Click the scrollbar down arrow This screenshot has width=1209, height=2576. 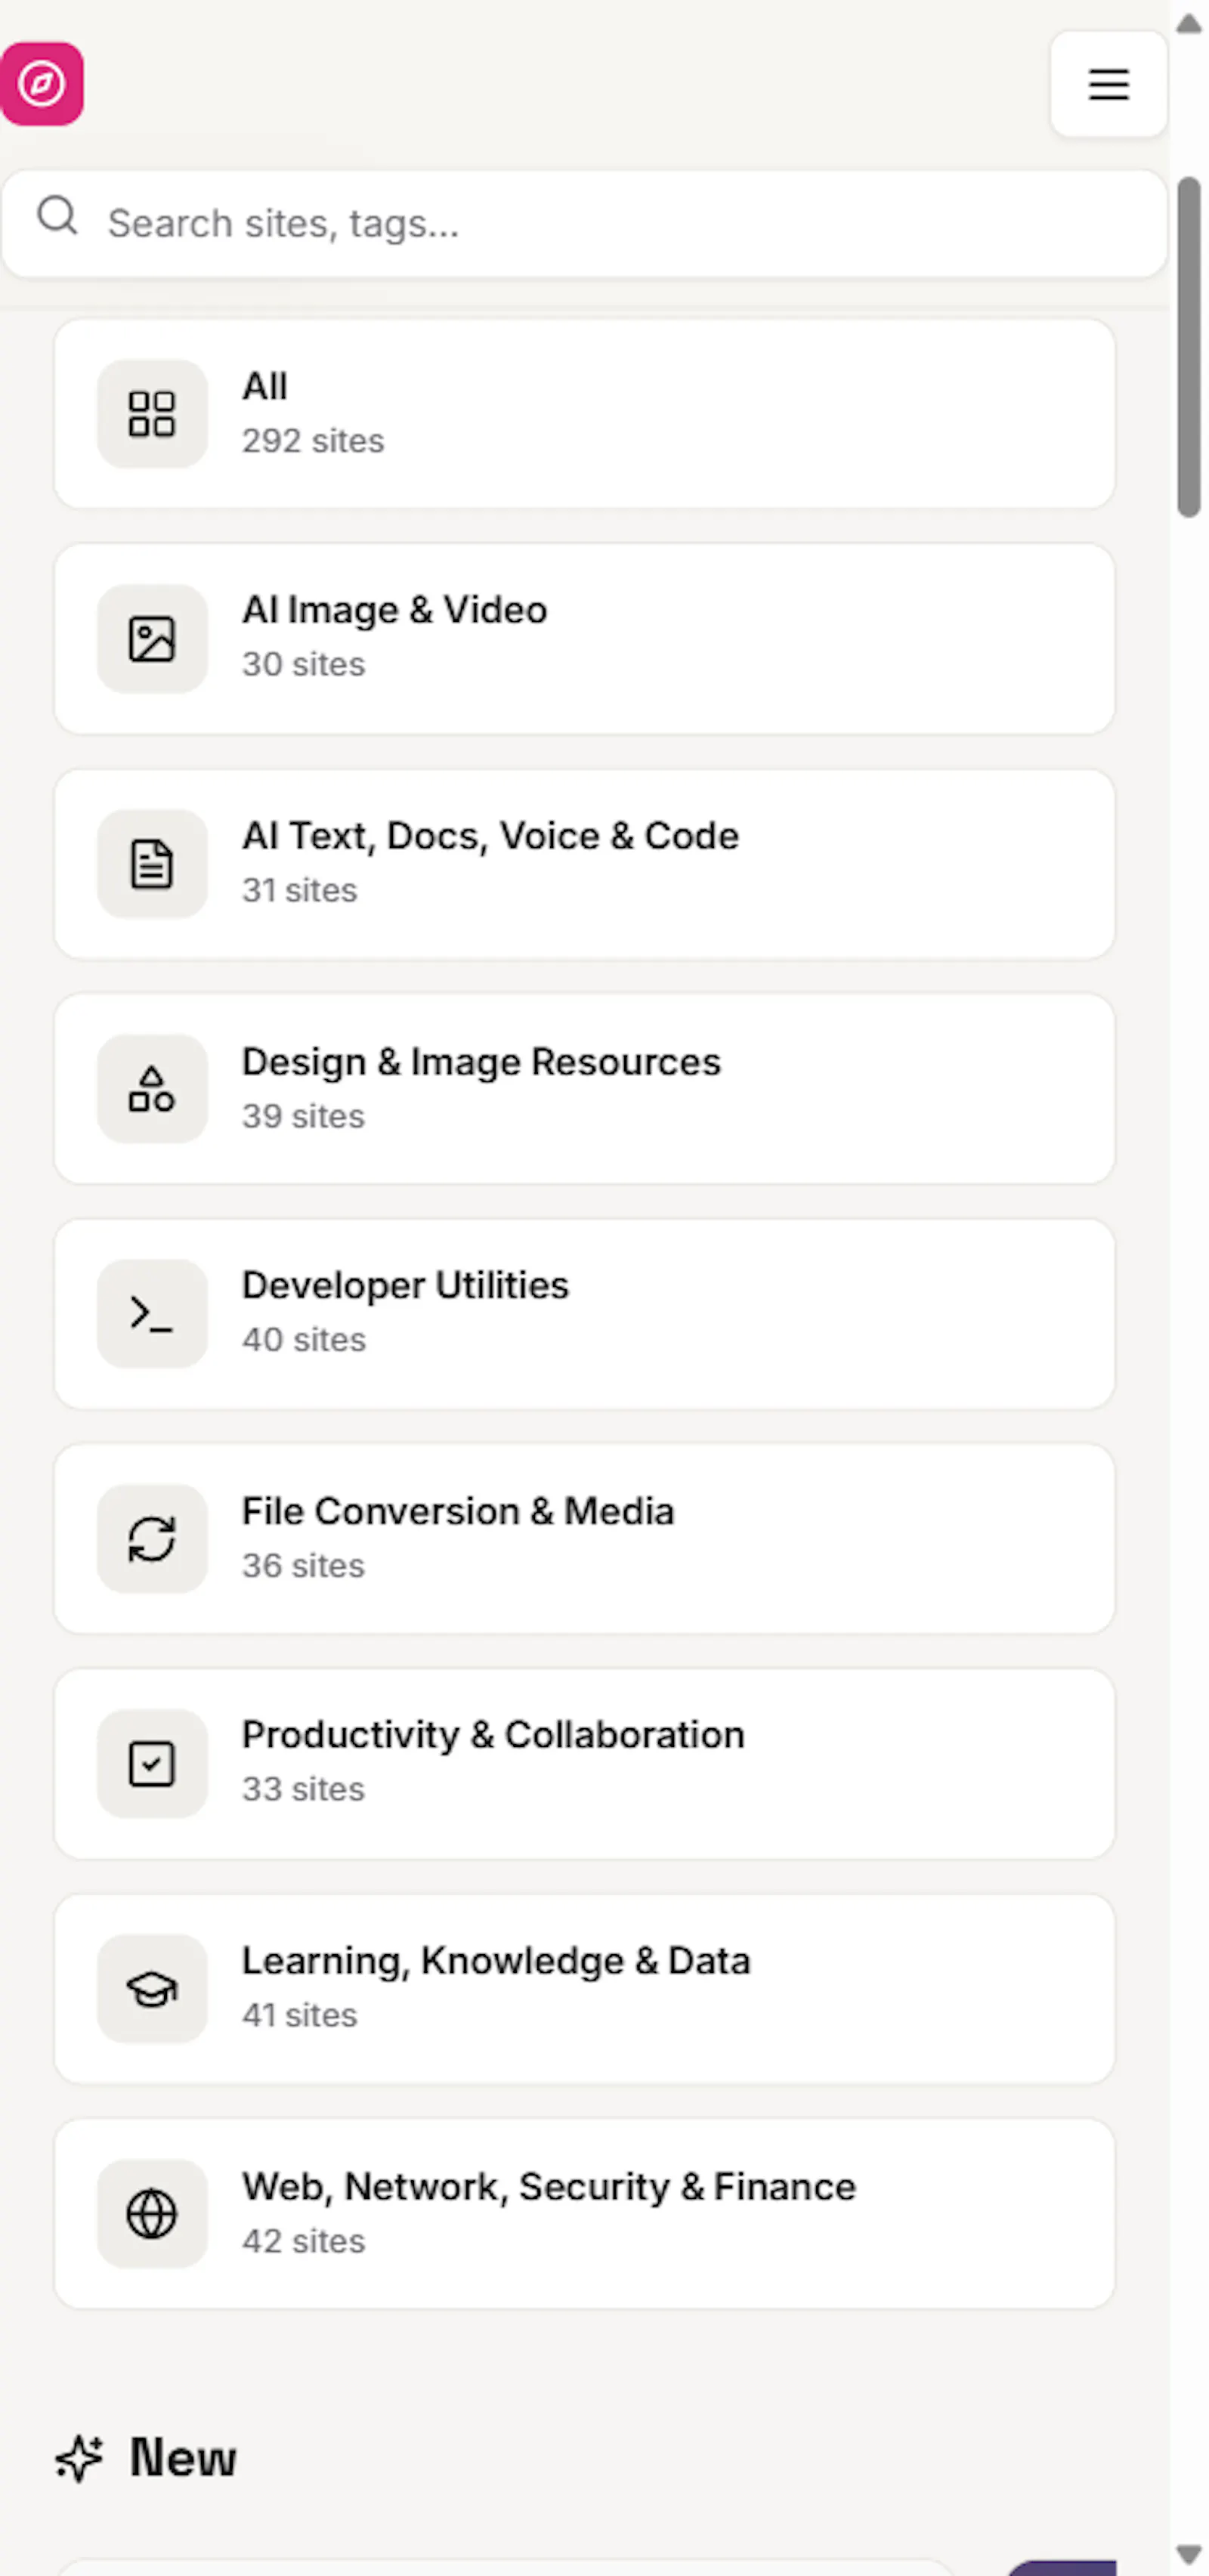(1189, 2555)
